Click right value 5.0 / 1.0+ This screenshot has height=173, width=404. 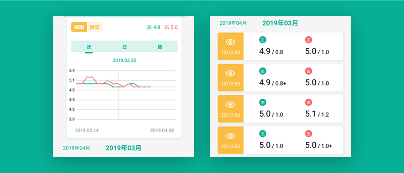(319, 145)
